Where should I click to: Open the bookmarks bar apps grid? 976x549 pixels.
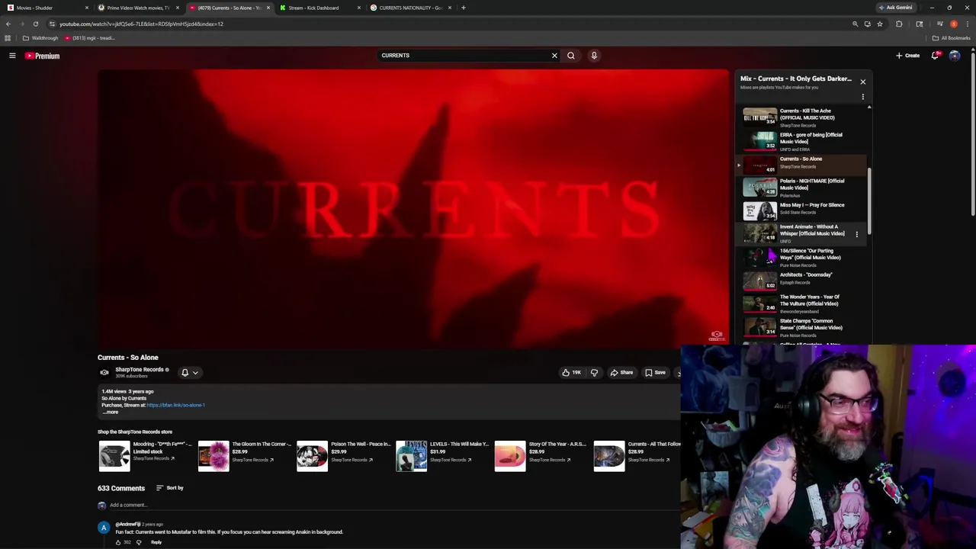point(8,38)
